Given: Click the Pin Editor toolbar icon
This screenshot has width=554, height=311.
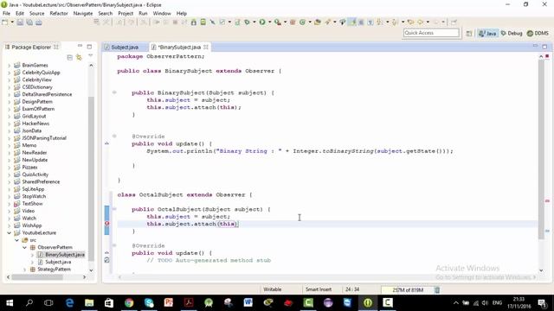Looking at the screenshot, I should click(x=454, y=22).
